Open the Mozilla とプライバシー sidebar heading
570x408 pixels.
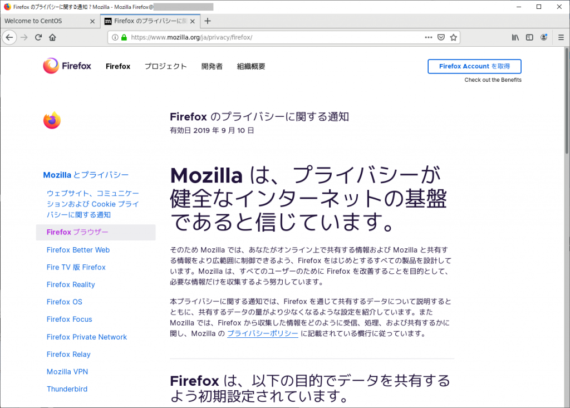(x=86, y=175)
